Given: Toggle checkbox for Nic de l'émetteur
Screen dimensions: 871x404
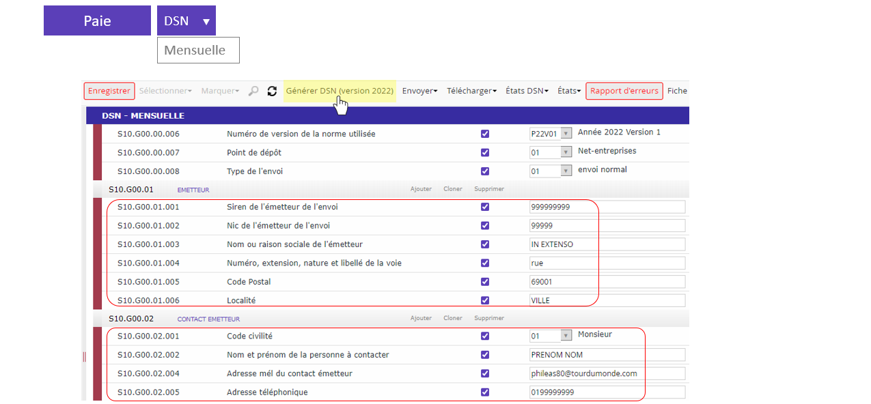Looking at the screenshot, I should click(x=485, y=225).
